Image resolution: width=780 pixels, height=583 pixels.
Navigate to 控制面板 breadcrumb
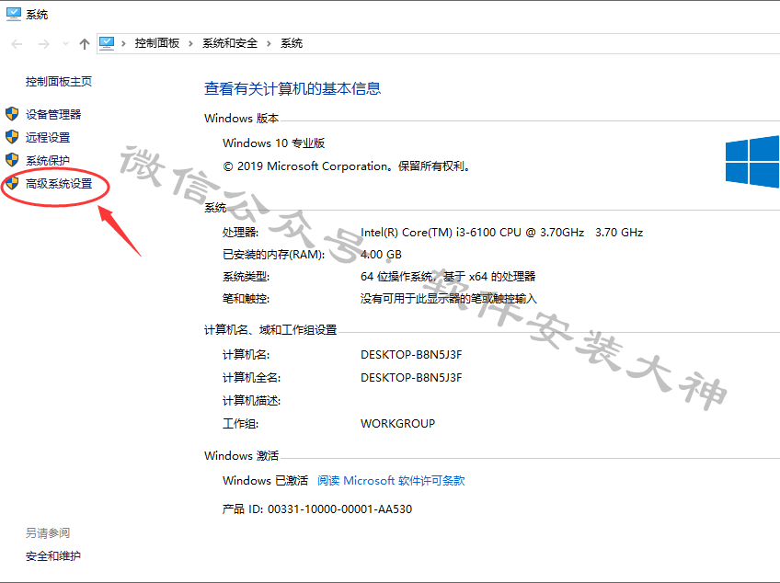(x=157, y=43)
